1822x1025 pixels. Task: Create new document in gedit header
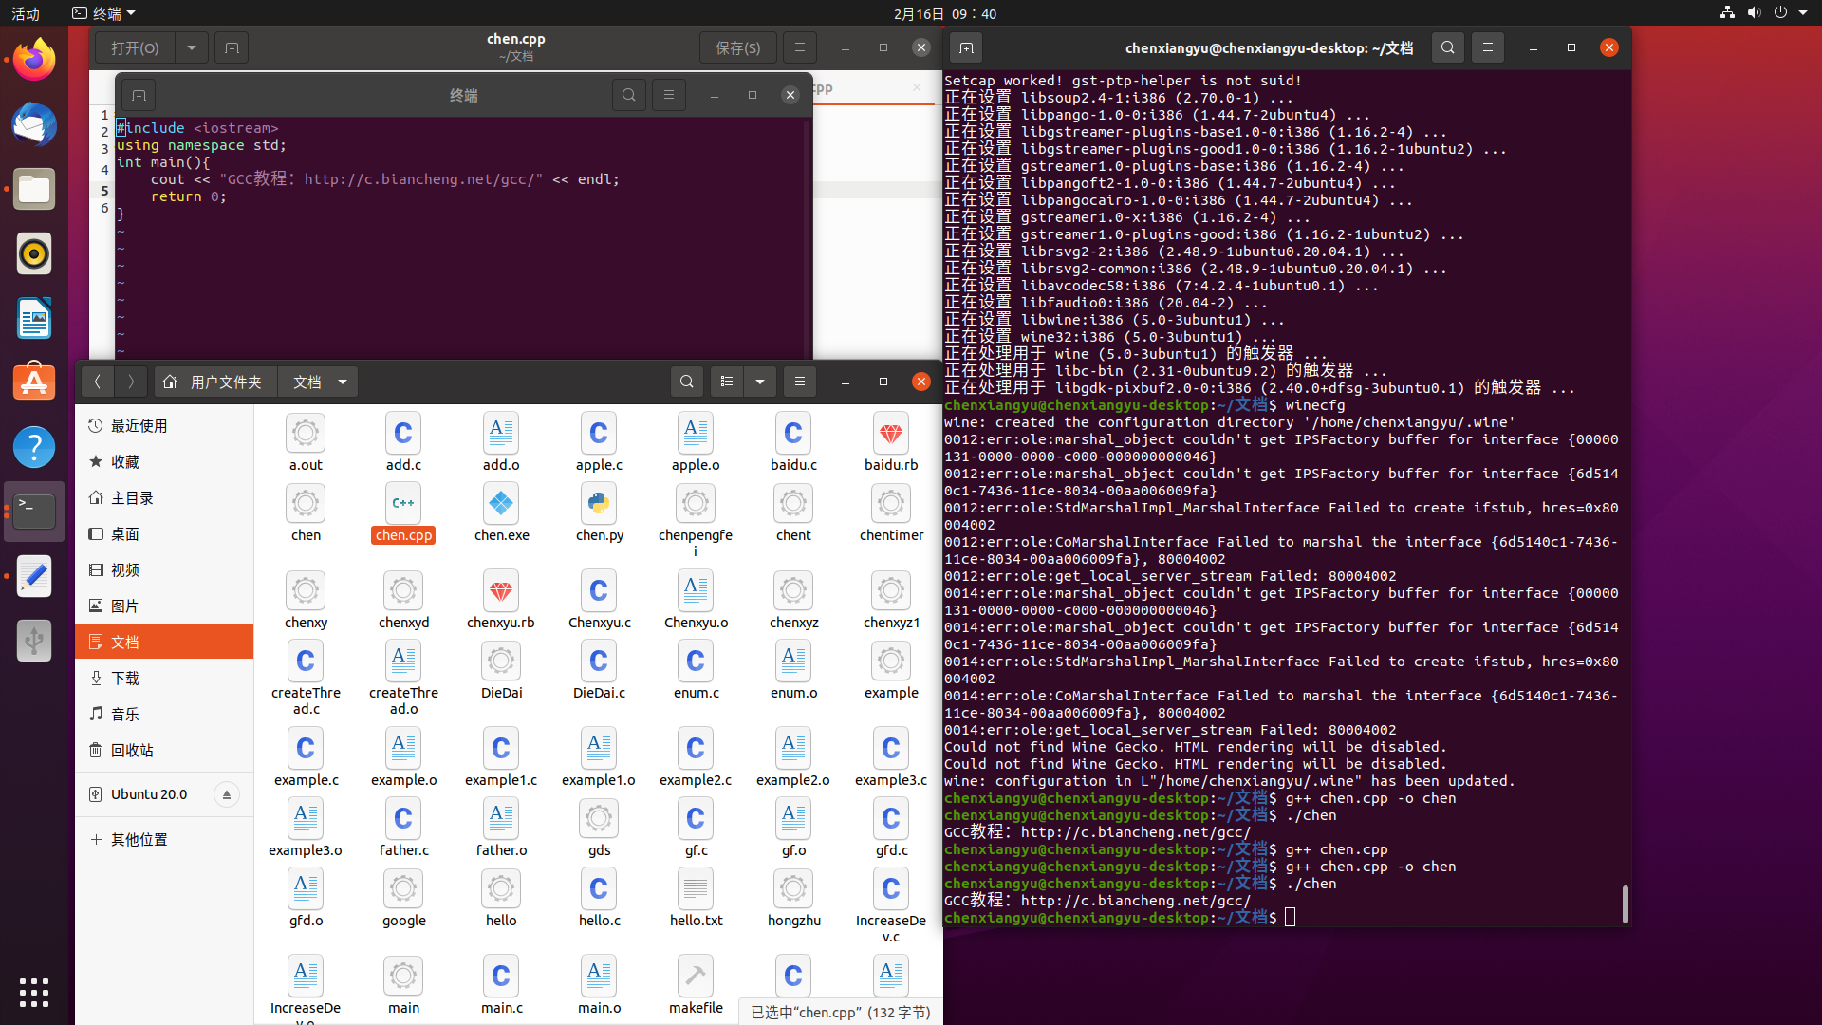coord(232,47)
